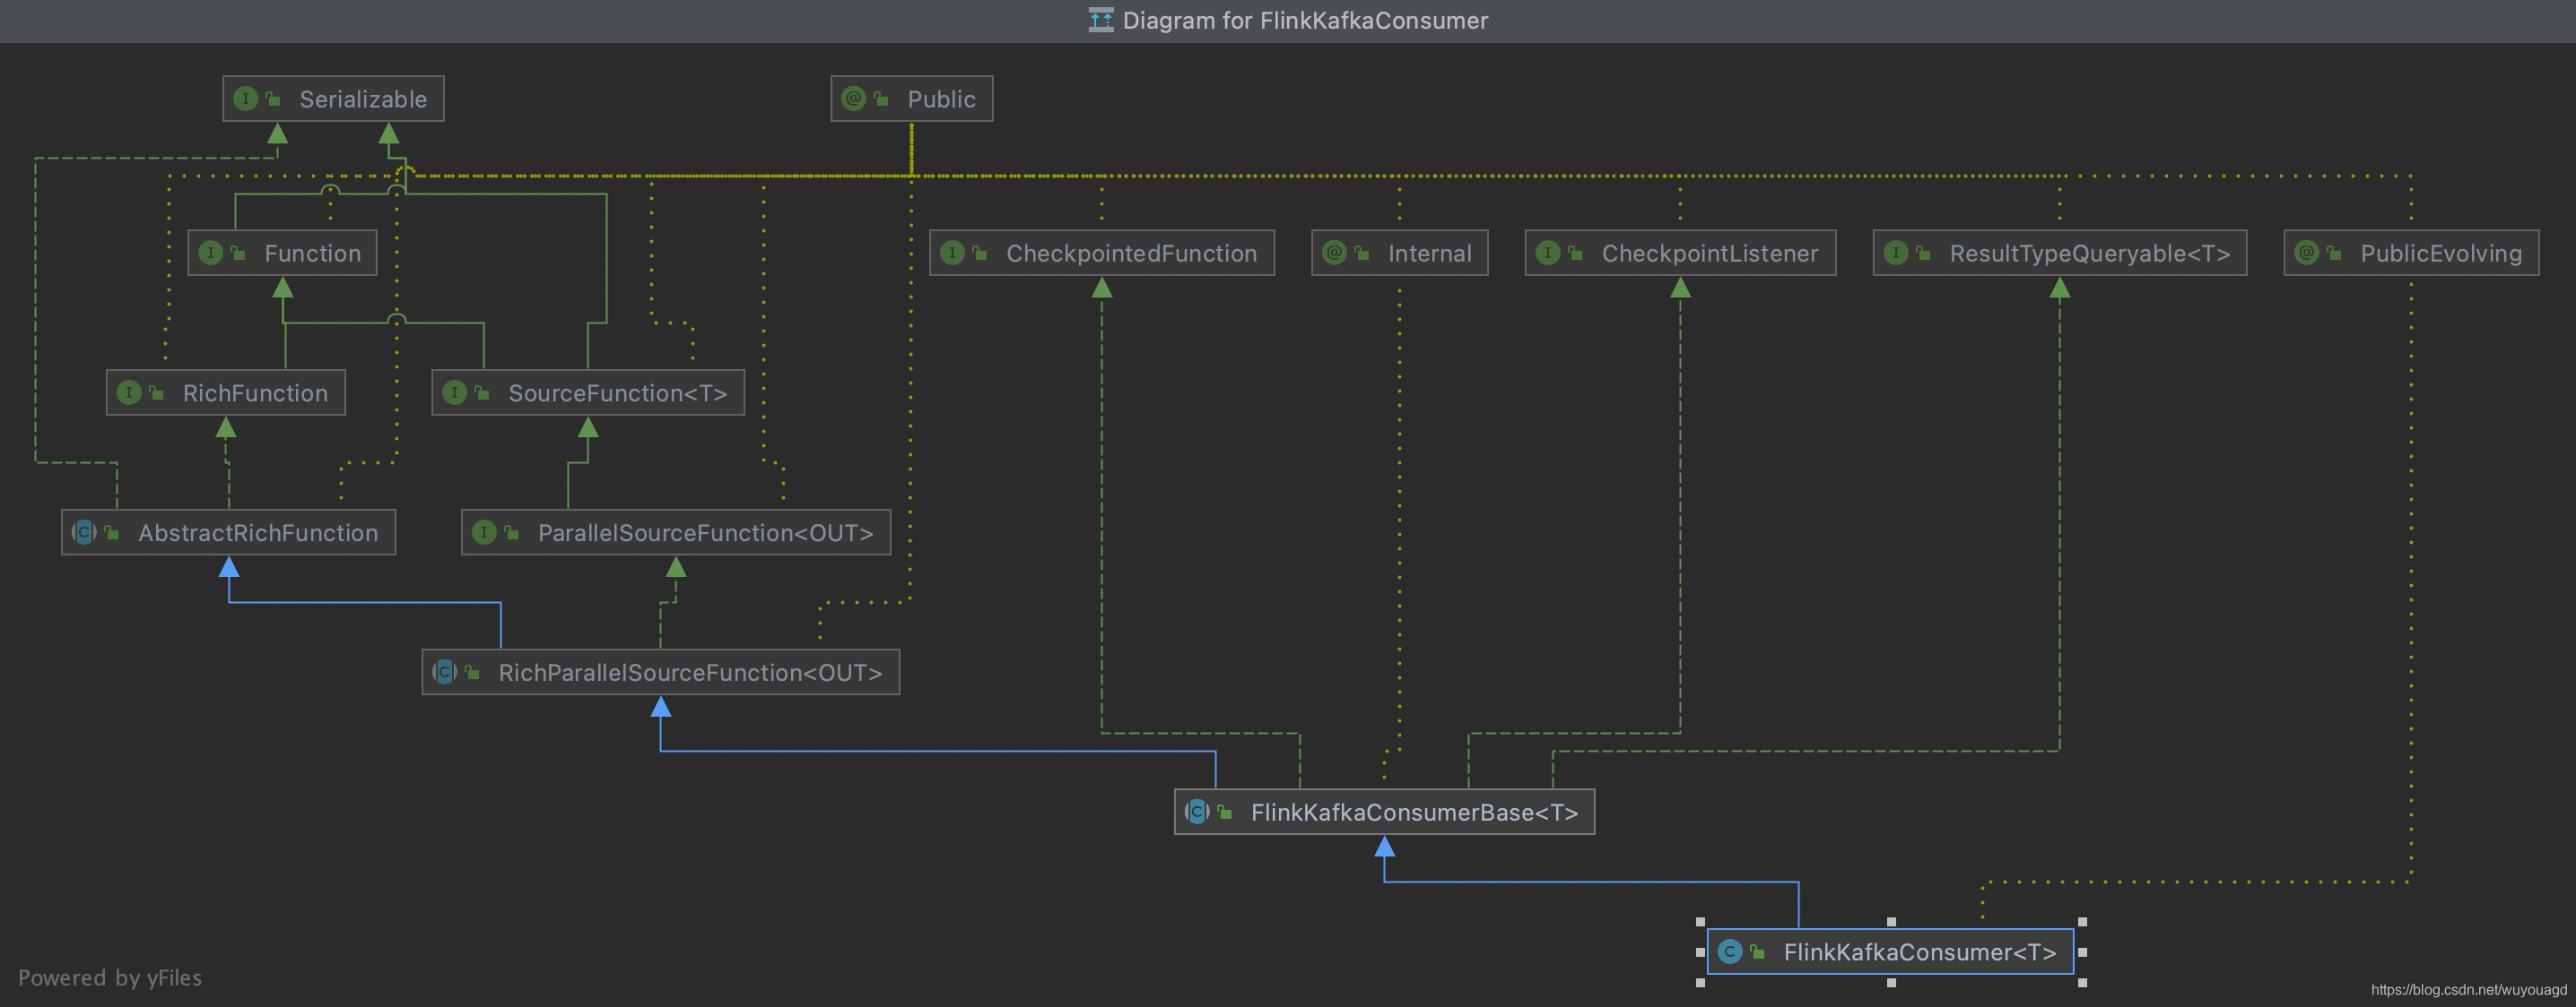Select the PublicEvolving label

tap(2441, 253)
